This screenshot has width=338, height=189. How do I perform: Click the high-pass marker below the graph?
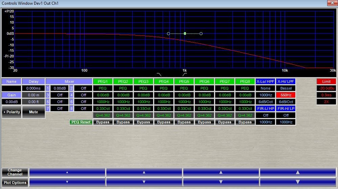pos(185,74)
